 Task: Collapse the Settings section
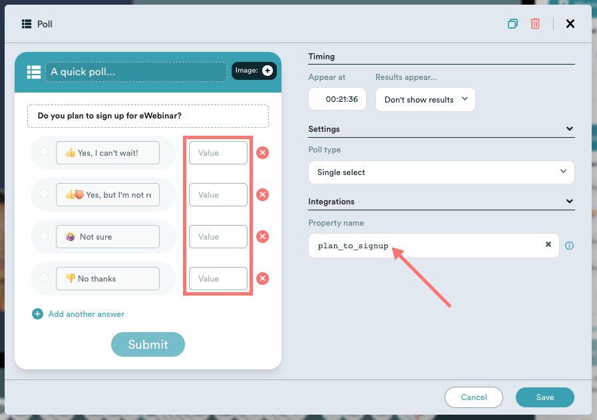click(x=569, y=129)
